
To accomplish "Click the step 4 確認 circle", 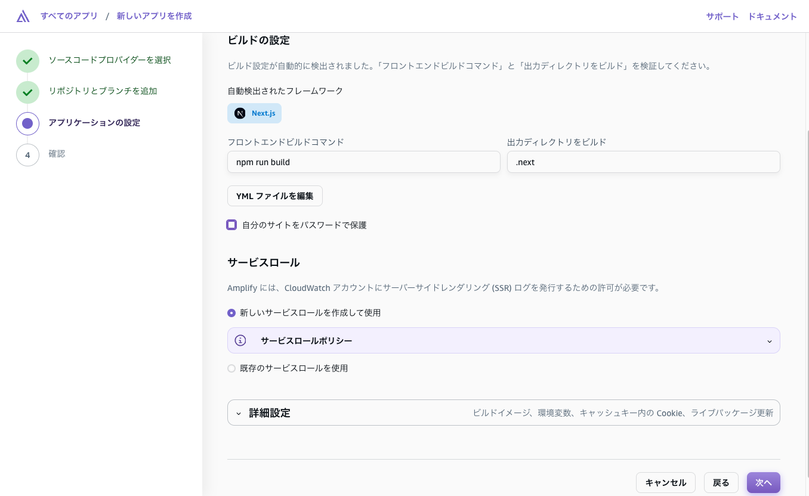I will click(x=27, y=154).
